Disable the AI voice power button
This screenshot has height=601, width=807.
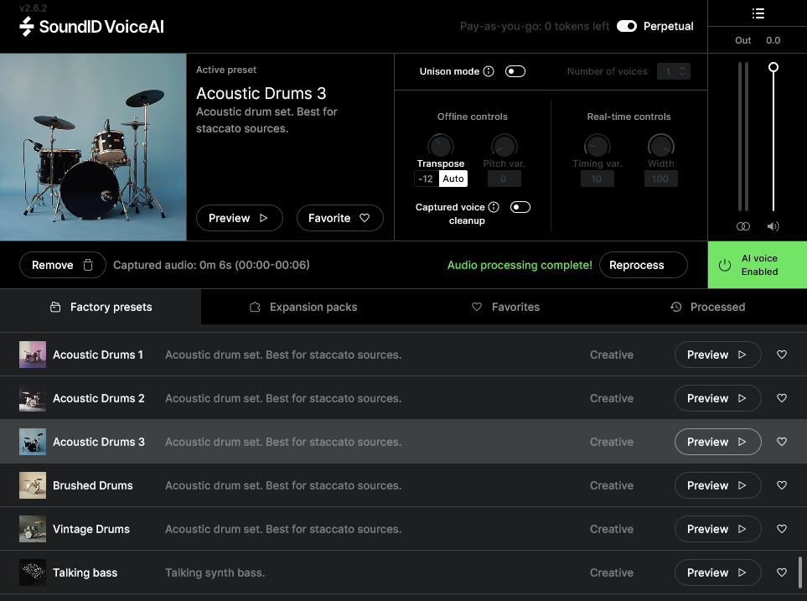(726, 265)
